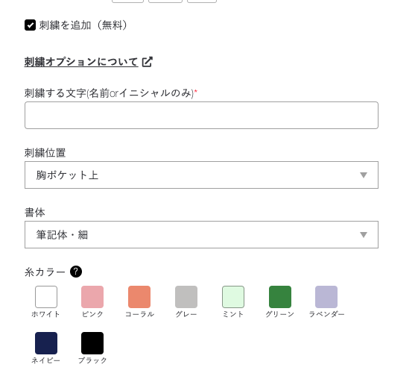Select the ピンク thread color swatch
The width and height of the screenshot is (418, 379).
pyautogui.click(x=92, y=297)
